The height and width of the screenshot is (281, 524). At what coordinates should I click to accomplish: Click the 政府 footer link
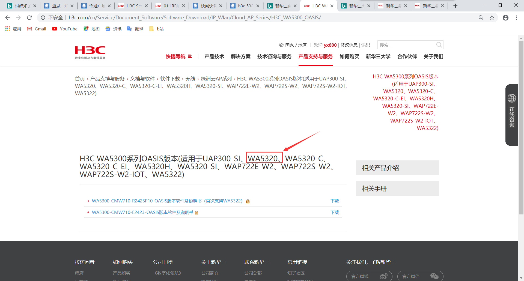click(79, 273)
